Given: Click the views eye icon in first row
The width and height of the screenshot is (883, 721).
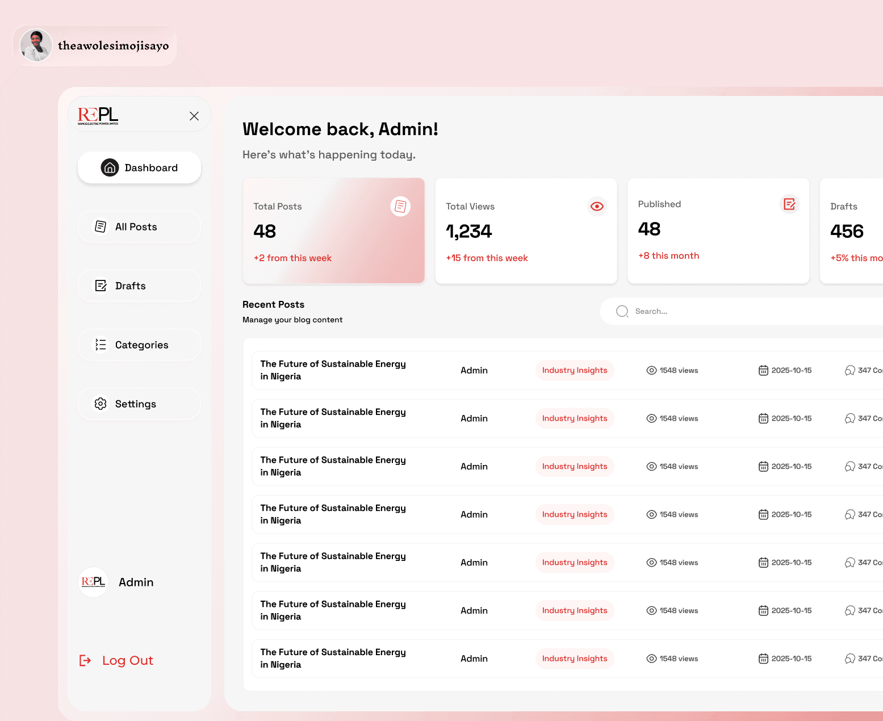Looking at the screenshot, I should point(652,370).
